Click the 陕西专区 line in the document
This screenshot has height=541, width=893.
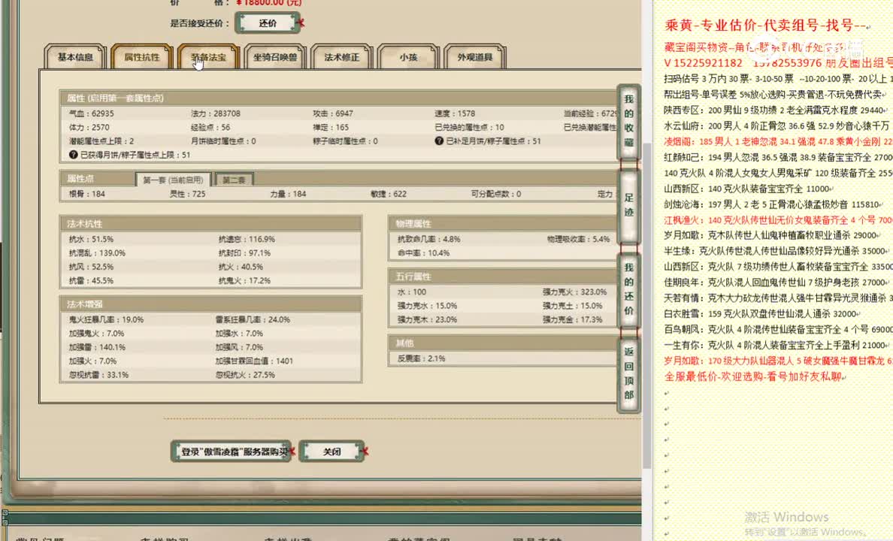coord(776,110)
